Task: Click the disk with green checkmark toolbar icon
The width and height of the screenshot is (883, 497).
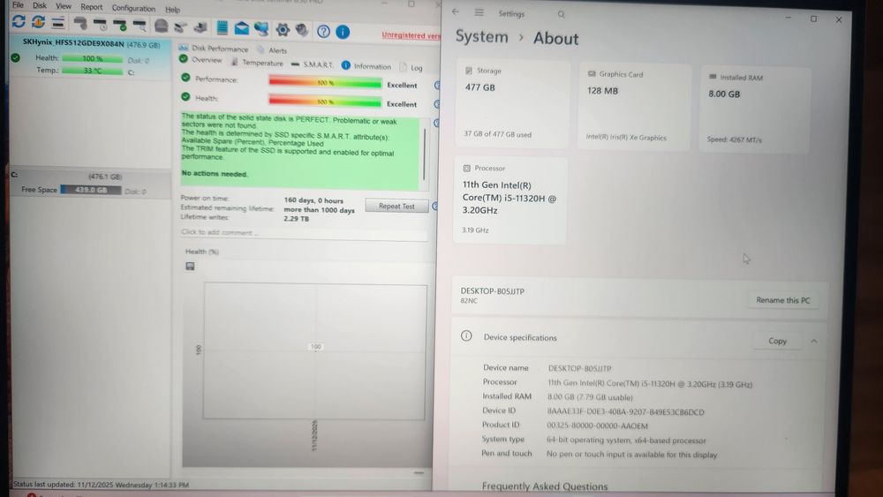Action: coord(120,25)
